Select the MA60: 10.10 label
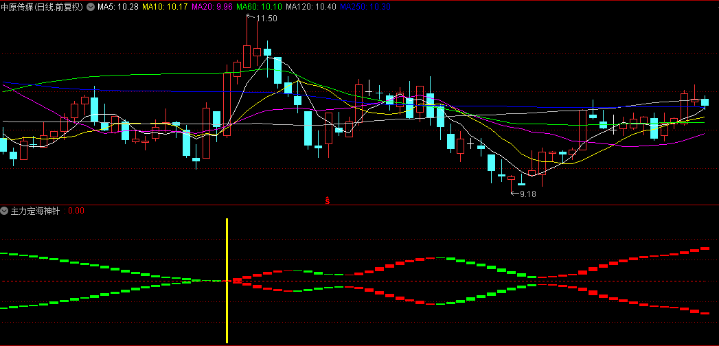 pyautogui.click(x=260, y=7)
